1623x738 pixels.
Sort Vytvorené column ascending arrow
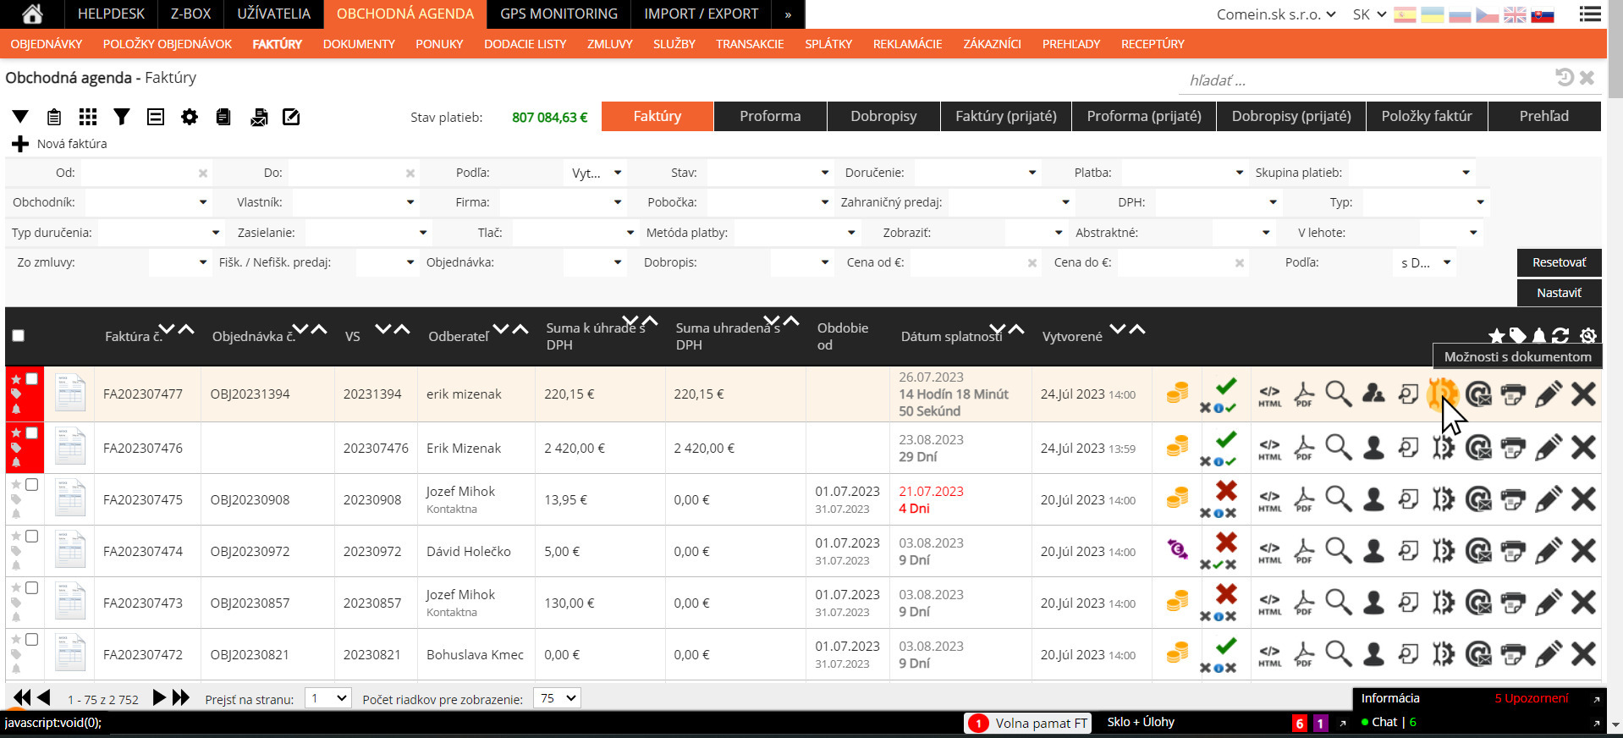click(1137, 328)
